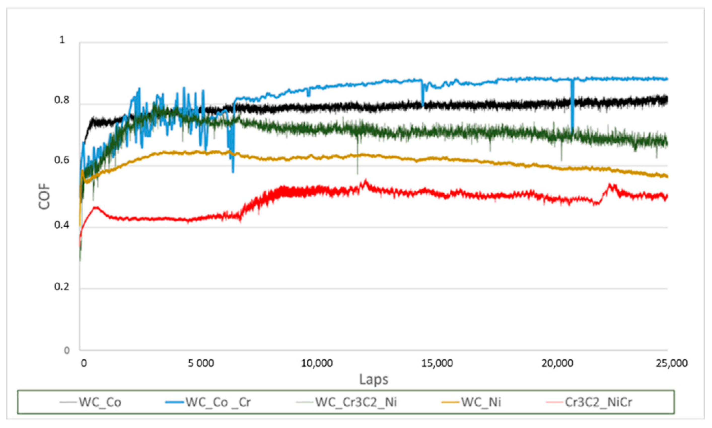Click the 15,000 x-axis tick label
The width and height of the screenshot is (712, 428).
[x=437, y=363]
